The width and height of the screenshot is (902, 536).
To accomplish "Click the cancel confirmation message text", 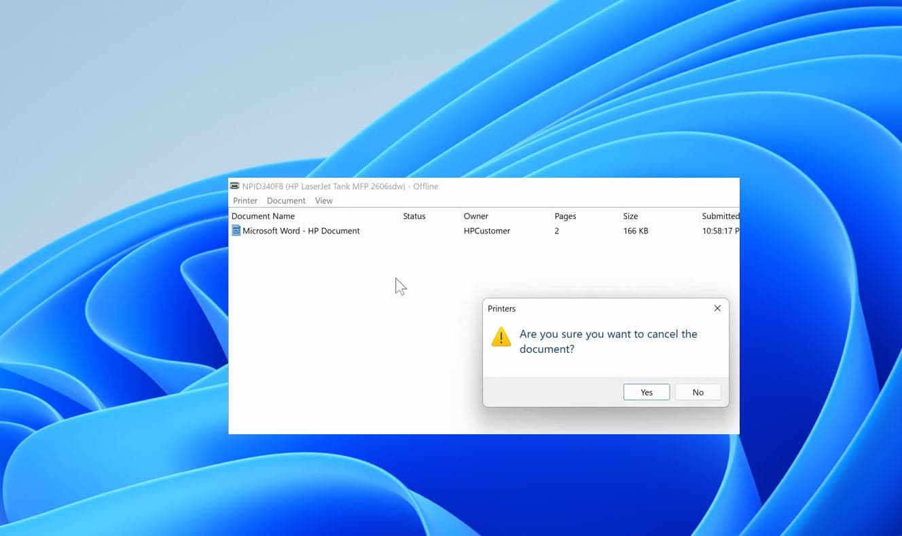I will (x=608, y=341).
